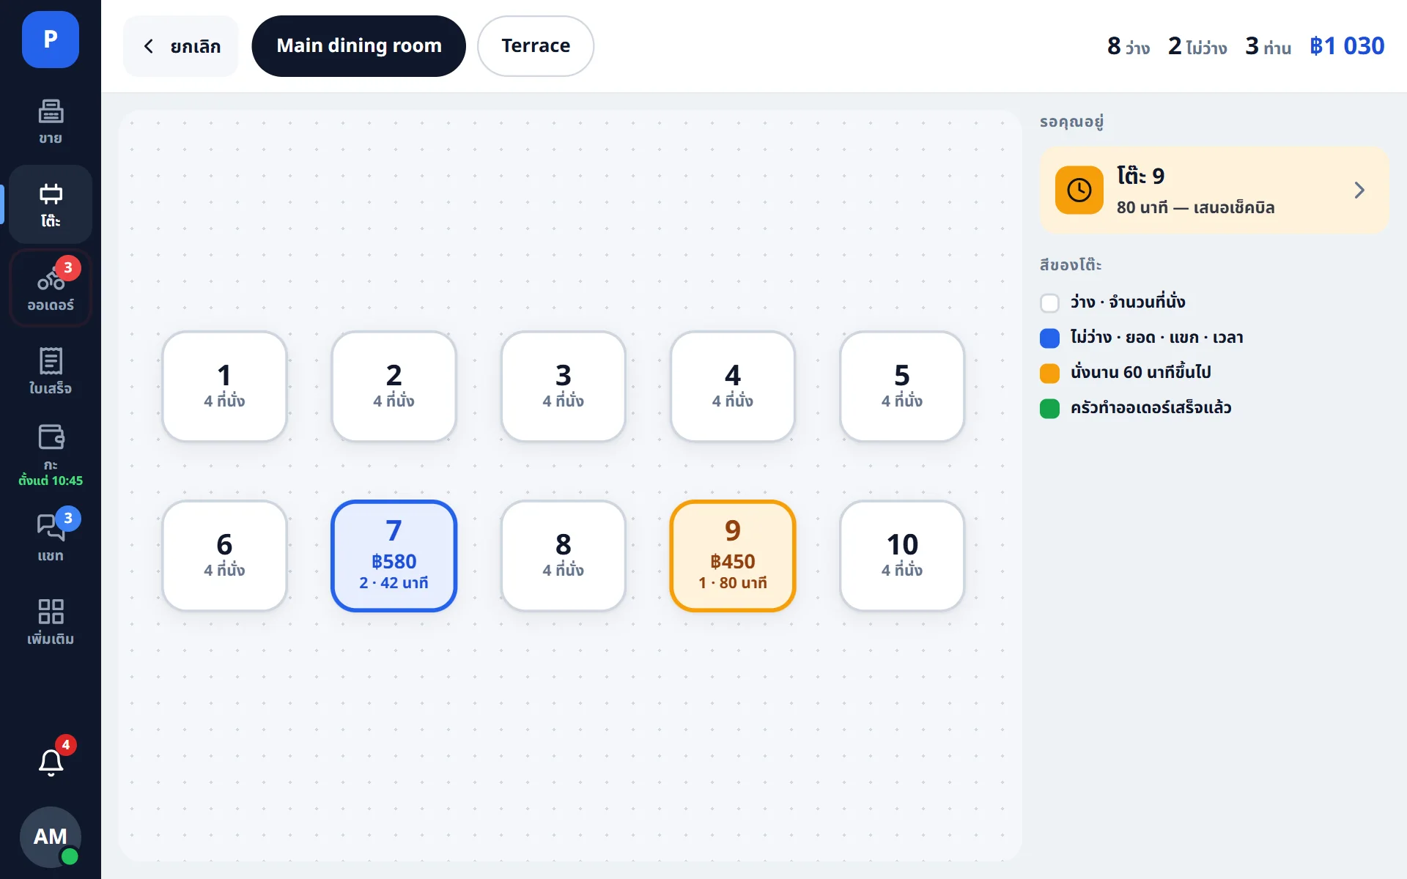Switch to the Main dining room tab

click(359, 46)
